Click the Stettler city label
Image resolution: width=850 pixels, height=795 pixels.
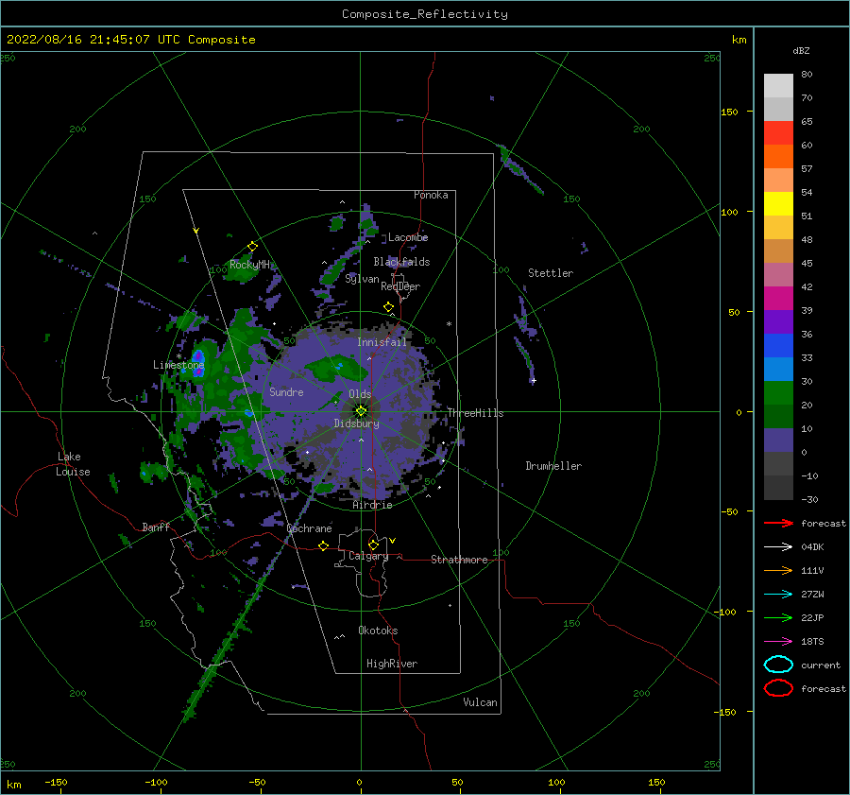(551, 273)
